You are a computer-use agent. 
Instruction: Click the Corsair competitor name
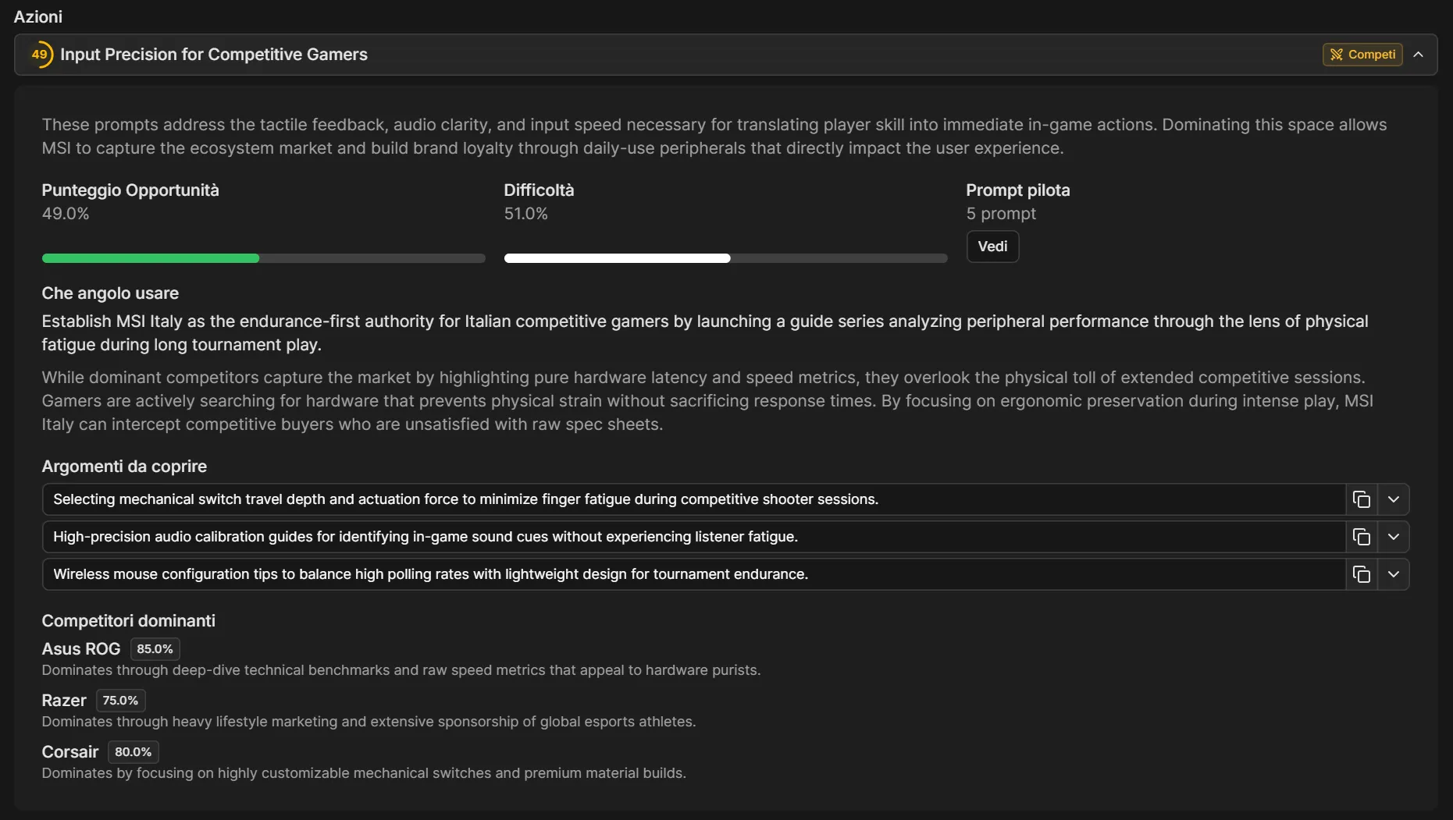click(70, 752)
